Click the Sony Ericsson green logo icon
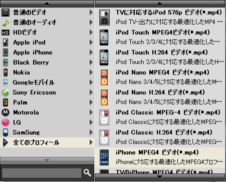This screenshot has width=226, height=182. (x=6, y=92)
